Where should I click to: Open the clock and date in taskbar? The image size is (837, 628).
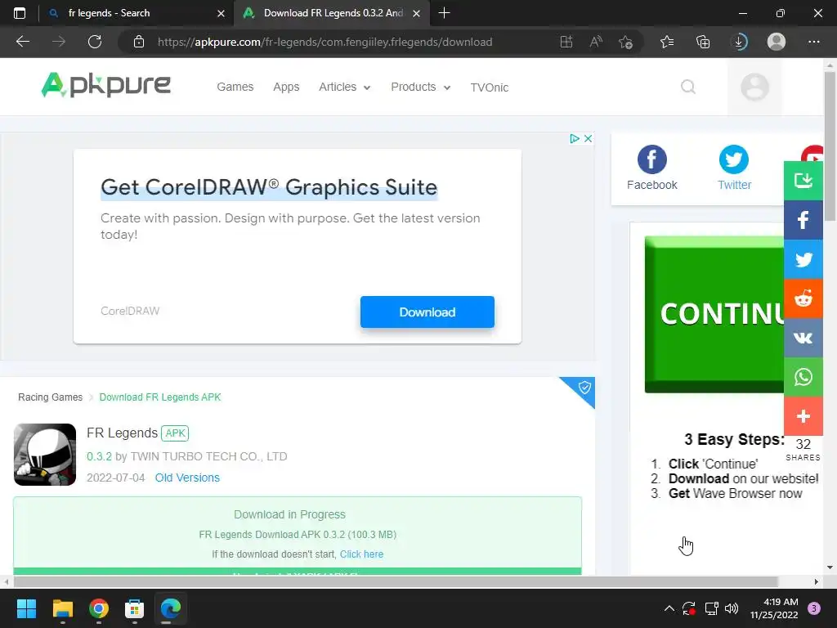[x=774, y=608]
